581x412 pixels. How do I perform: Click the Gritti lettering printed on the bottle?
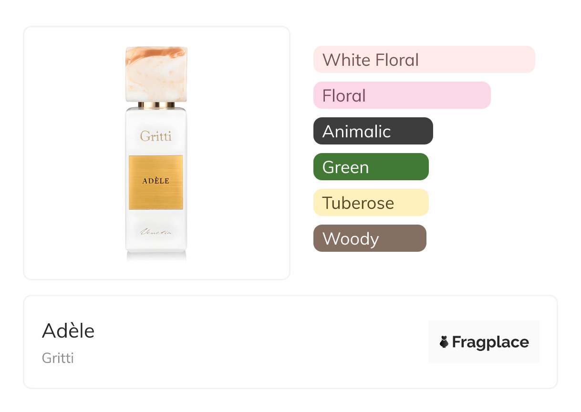pos(156,136)
